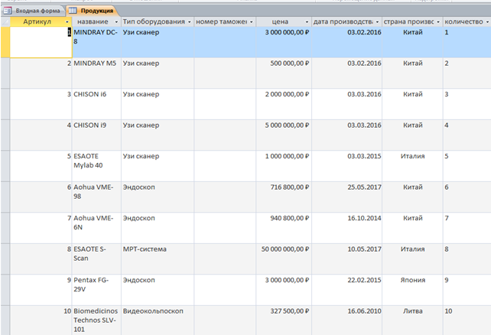Click the price 2 000 000,00 ₽ cell

pyautogui.click(x=284, y=104)
